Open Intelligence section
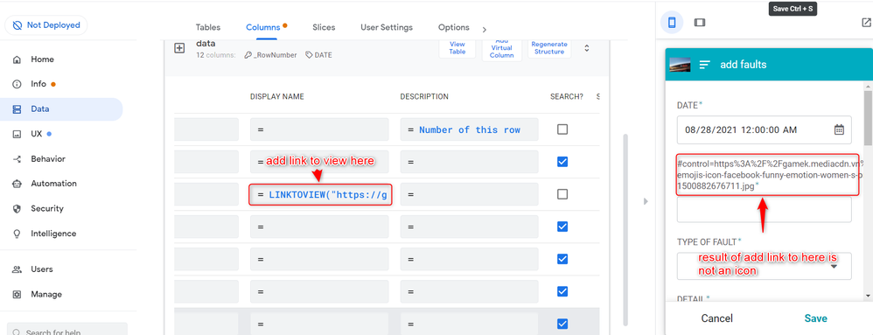Viewport: 873px width, 335px height. (x=53, y=234)
